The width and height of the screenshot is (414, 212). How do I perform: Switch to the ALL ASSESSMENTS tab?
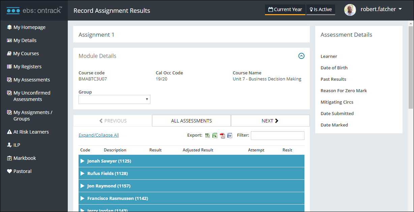click(x=191, y=120)
